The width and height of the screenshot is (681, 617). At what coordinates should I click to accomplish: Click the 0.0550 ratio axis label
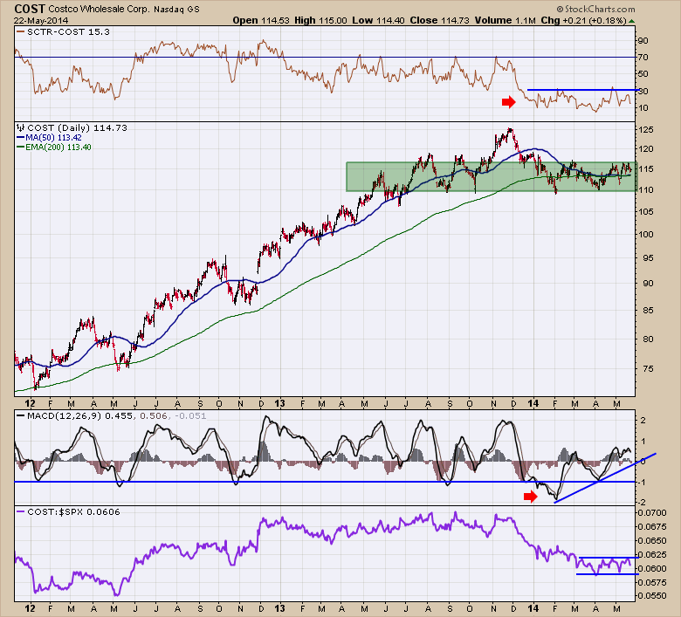coord(652,596)
